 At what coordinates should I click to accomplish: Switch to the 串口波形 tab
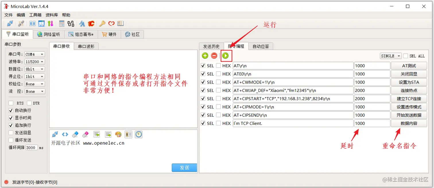click(x=86, y=46)
